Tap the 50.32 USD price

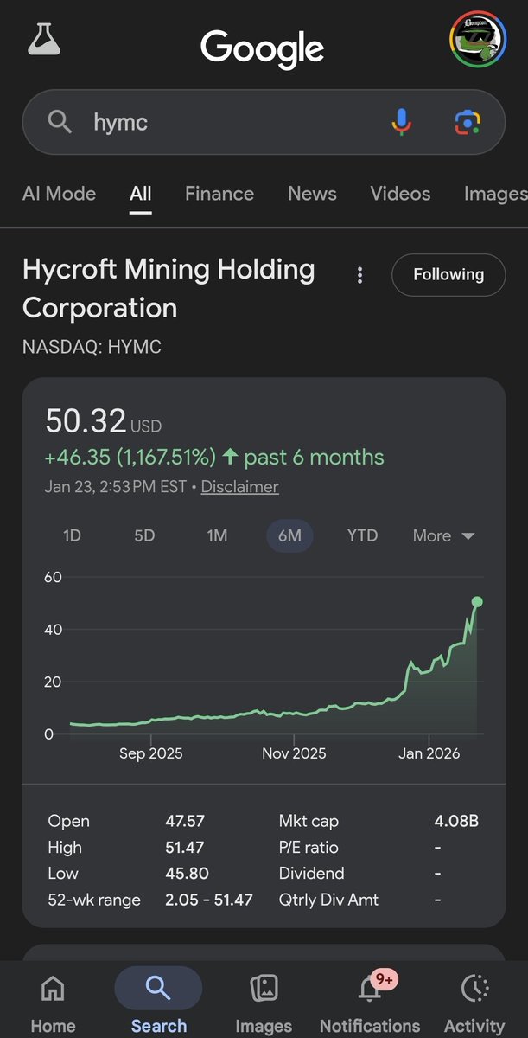(x=103, y=421)
